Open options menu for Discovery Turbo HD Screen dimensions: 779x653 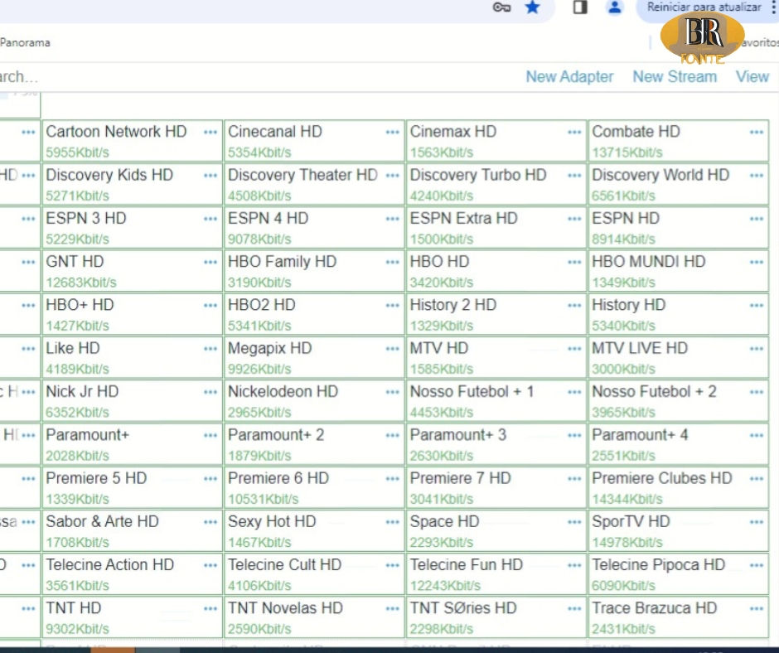574,176
